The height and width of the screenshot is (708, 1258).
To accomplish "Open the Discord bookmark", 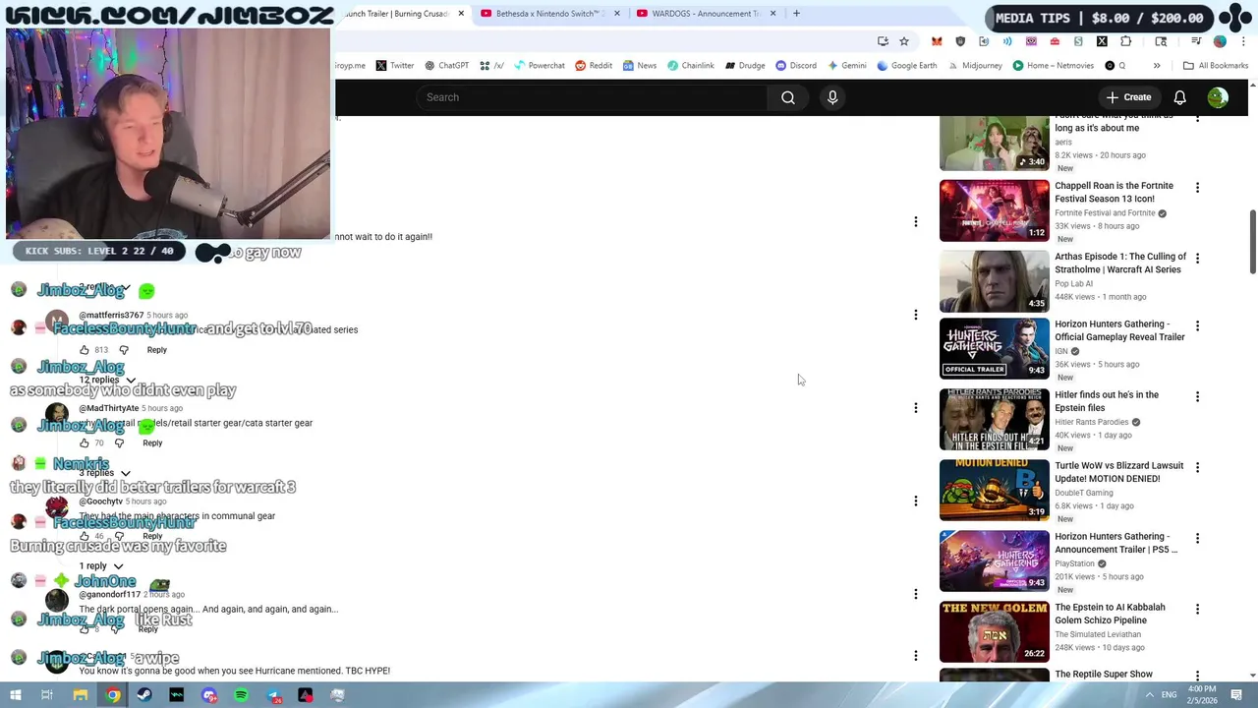I will pos(796,66).
